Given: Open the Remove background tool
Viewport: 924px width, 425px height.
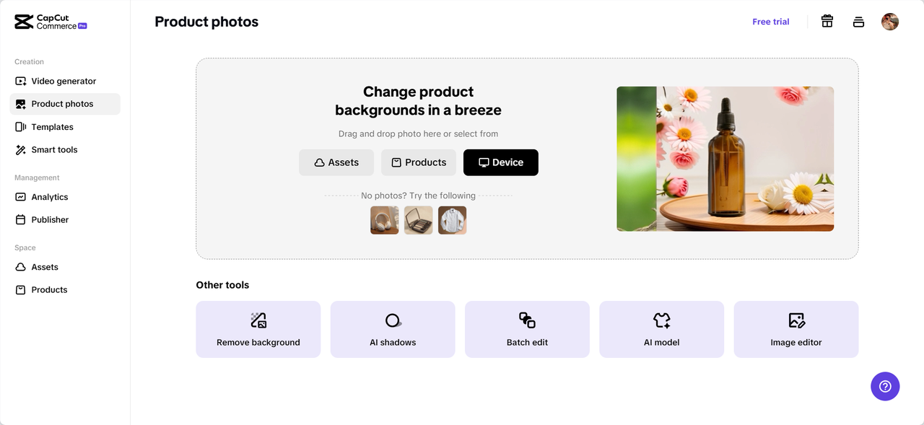Looking at the screenshot, I should (x=258, y=329).
